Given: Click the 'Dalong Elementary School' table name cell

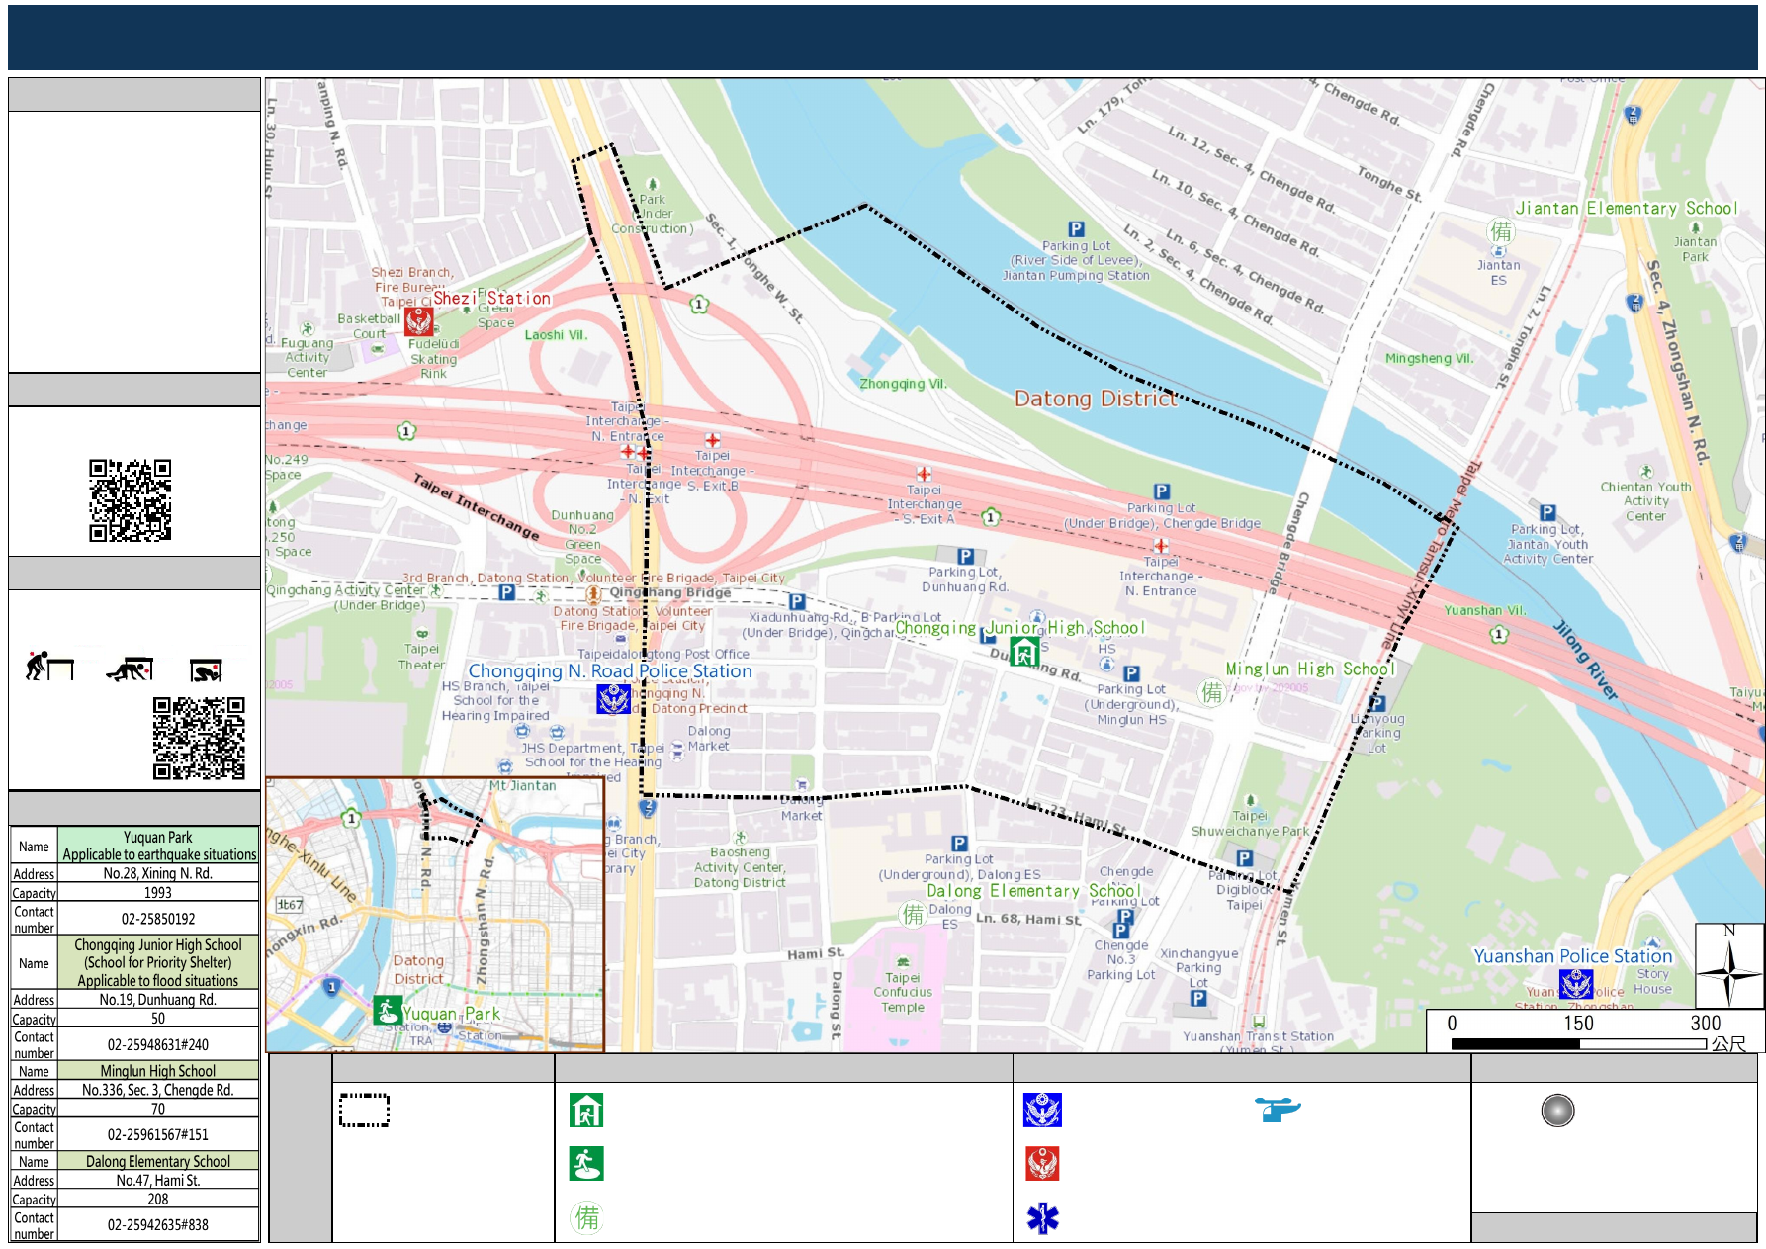Looking at the screenshot, I should (158, 1161).
